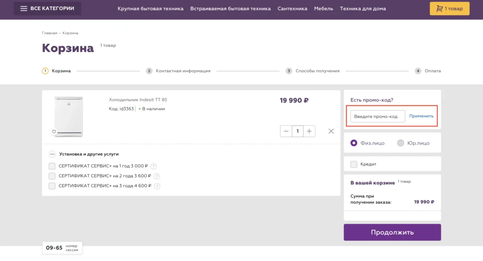483x261 pixels.
Task: Collapse the Установка и другие услуги section
Action: (52, 154)
